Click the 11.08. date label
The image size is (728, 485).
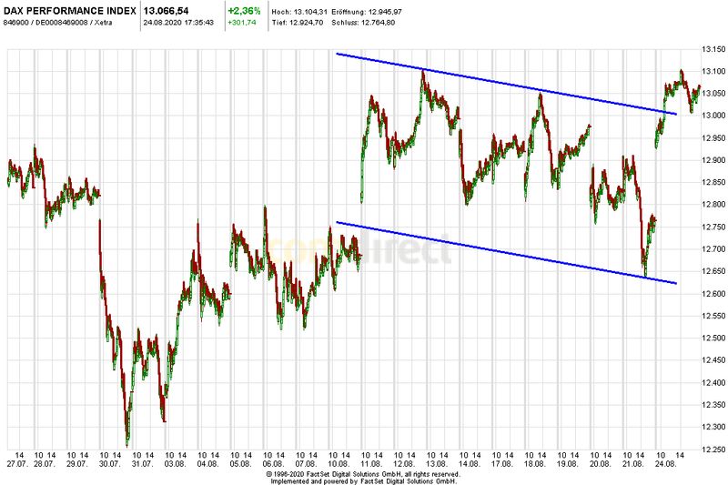coord(371,464)
